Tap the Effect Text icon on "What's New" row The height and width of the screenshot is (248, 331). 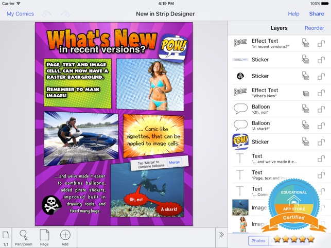pyautogui.click(x=240, y=93)
